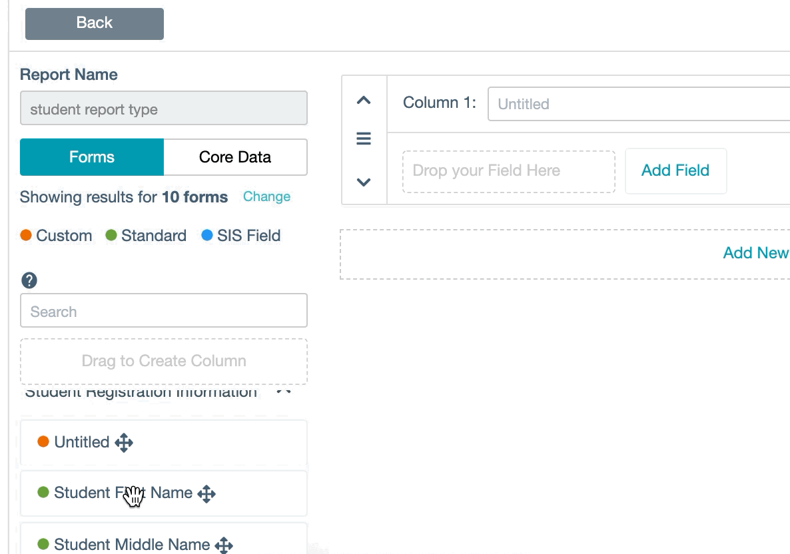This screenshot has height=554, width=790.
Task: Click move icon next to Student First Name
Action: [x=206, y=493]
